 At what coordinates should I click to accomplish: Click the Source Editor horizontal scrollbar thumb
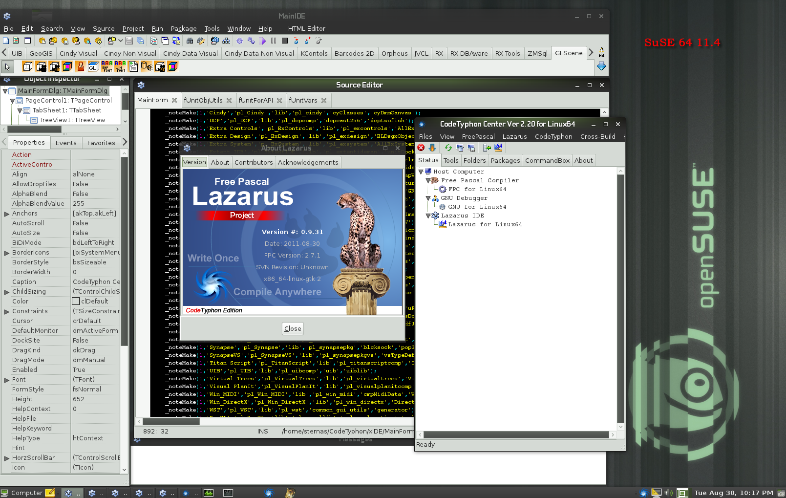tap(171, 421)
